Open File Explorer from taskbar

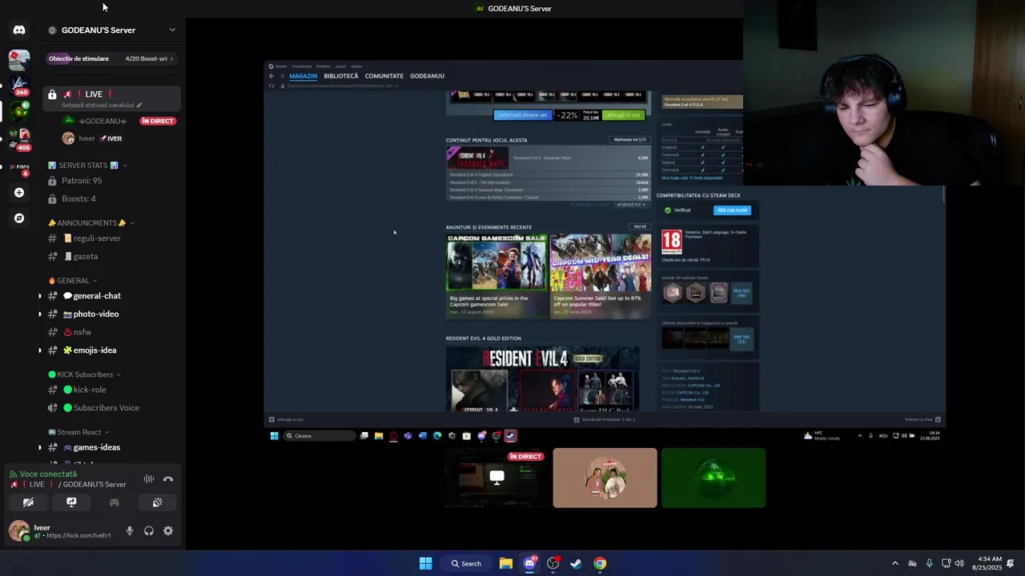tap(506, 563)
